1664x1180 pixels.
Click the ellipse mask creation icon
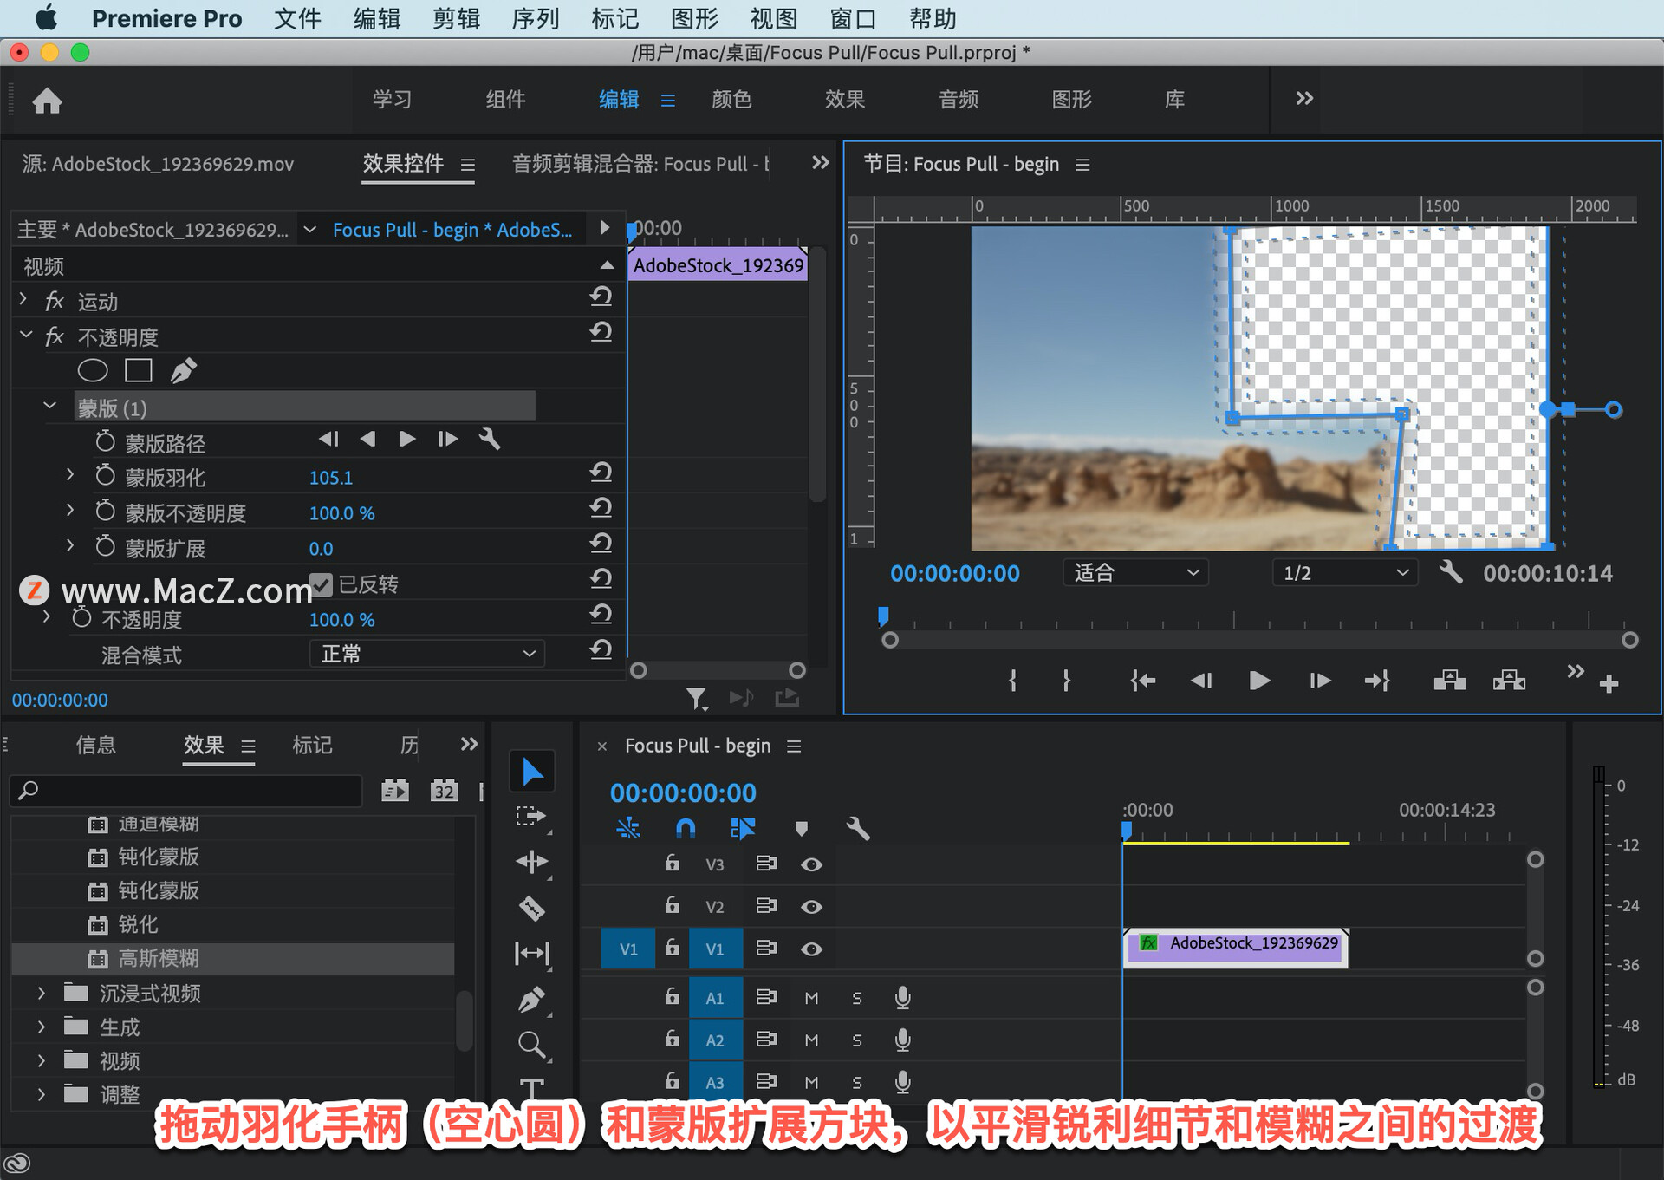point(93,371)
